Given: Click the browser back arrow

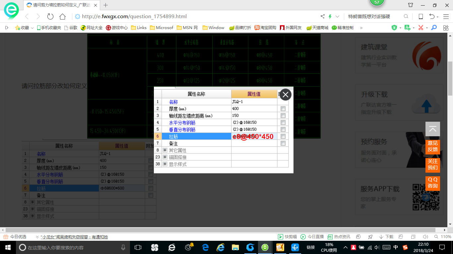Looking at the screenshot, I should (27, 17).
